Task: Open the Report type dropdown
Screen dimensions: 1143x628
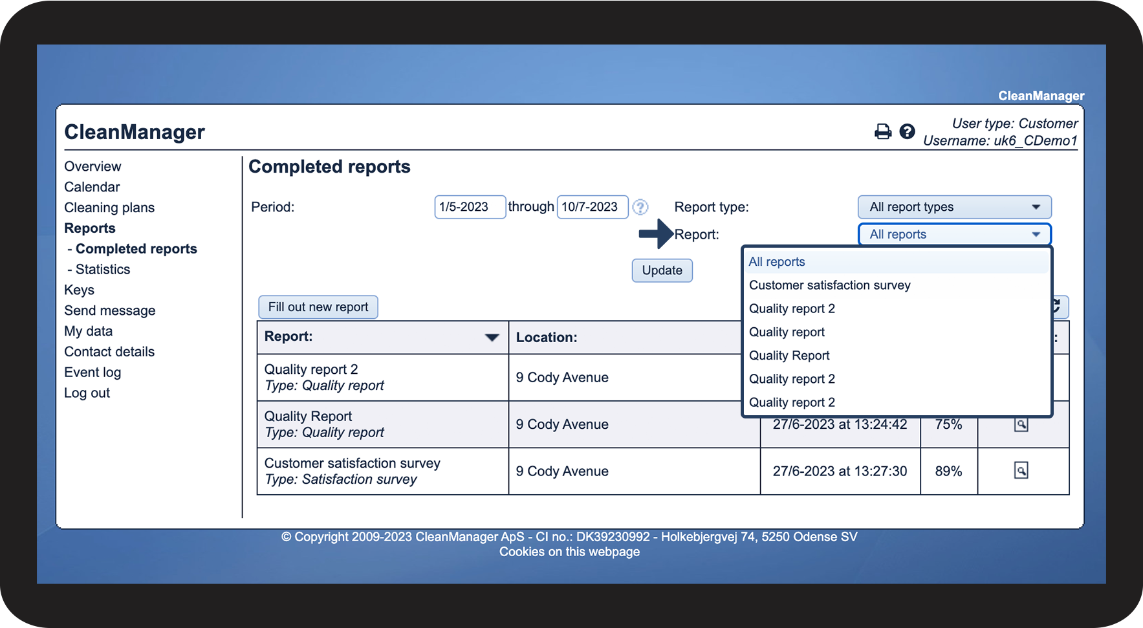Action: [954, 207]
